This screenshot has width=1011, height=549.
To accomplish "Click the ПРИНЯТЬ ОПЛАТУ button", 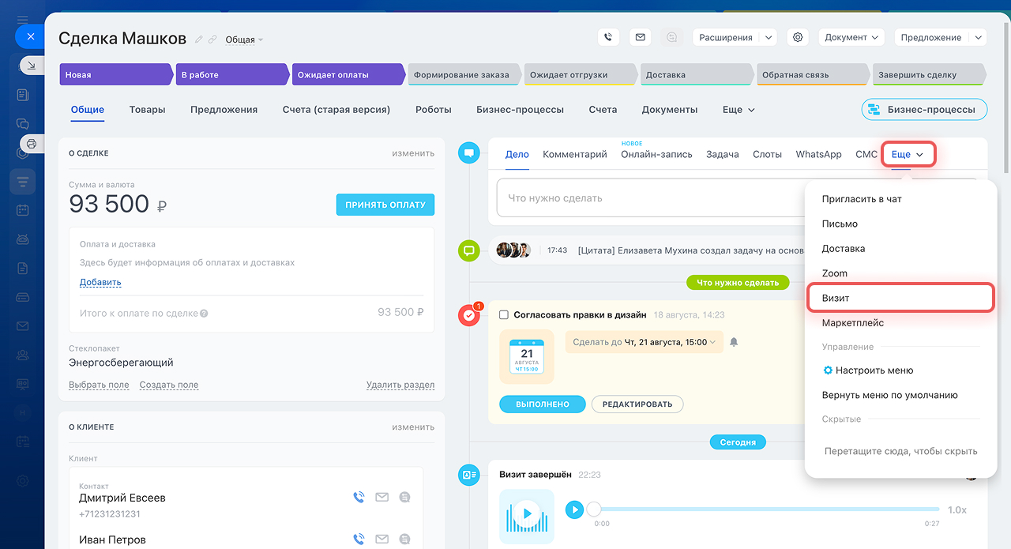I will pyautogui.click(x=385, y=205).
